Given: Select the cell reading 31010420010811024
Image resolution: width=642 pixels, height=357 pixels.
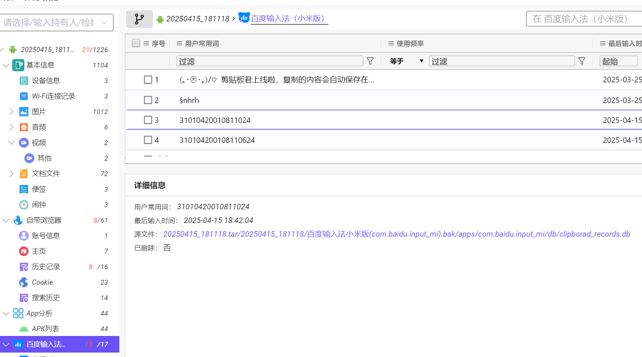Looking at the screenshot, I should [x=215, y=120].
